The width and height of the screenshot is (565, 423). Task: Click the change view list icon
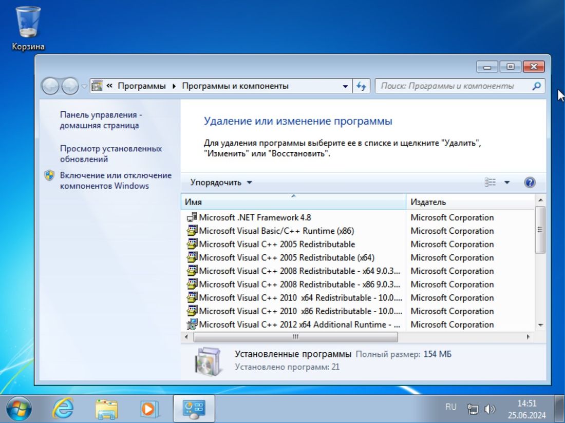pyautogui.click(x=491, y=182)
